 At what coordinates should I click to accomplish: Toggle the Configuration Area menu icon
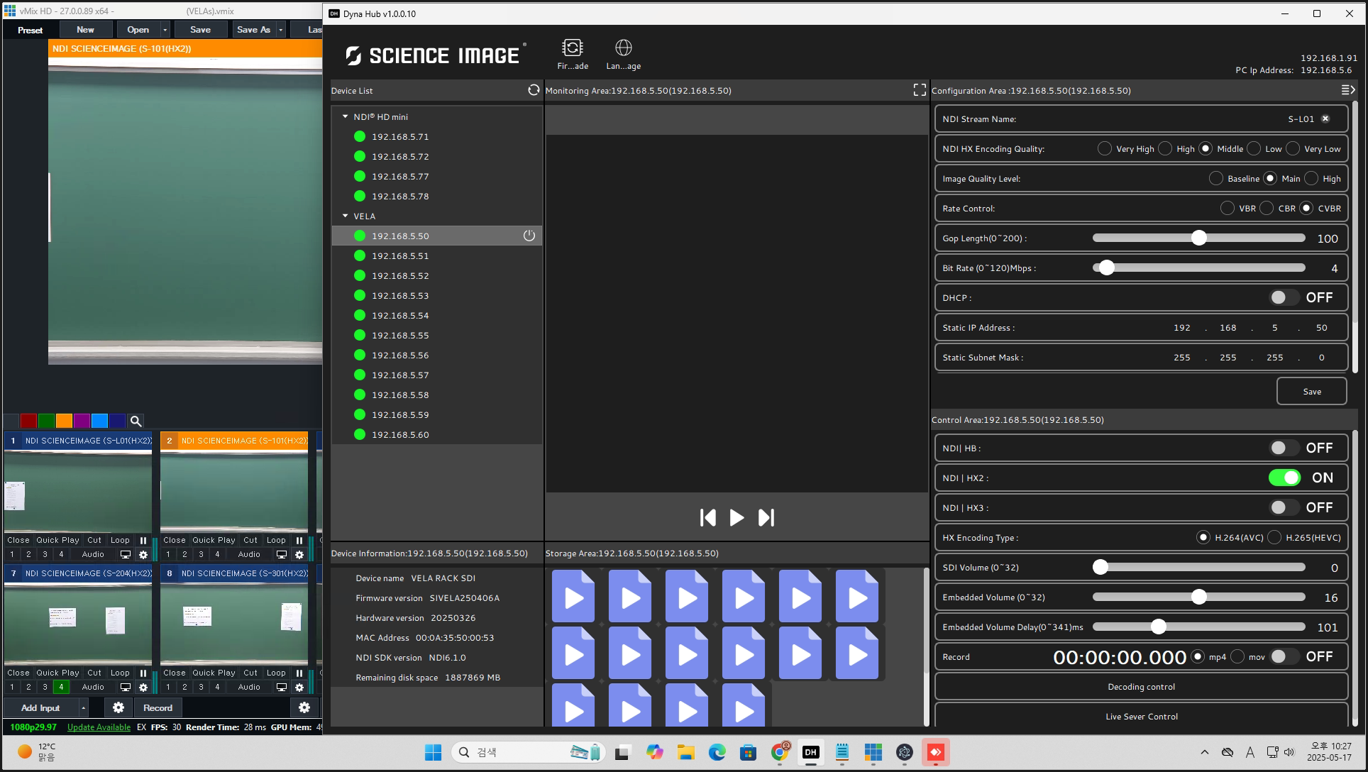(x=1348, y=89)
